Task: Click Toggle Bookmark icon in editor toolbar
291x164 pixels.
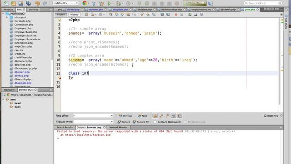Action: 154,14
